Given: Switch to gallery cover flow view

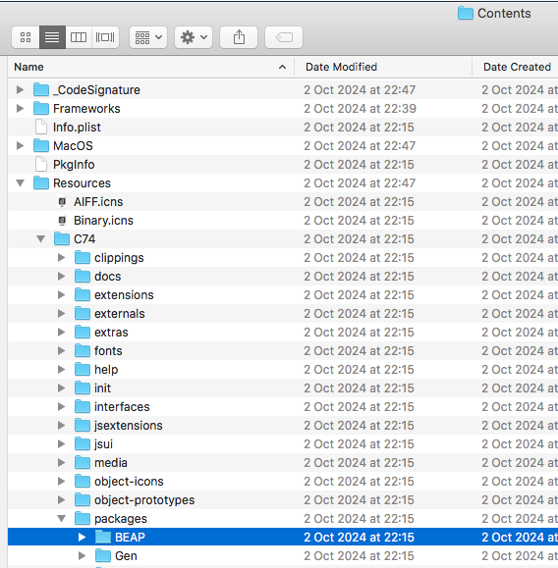Looking at the screenshot, I should tap(105, 37).
